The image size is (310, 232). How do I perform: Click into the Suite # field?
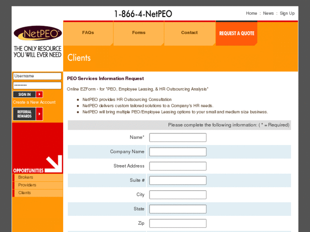[x=178, y=180]
